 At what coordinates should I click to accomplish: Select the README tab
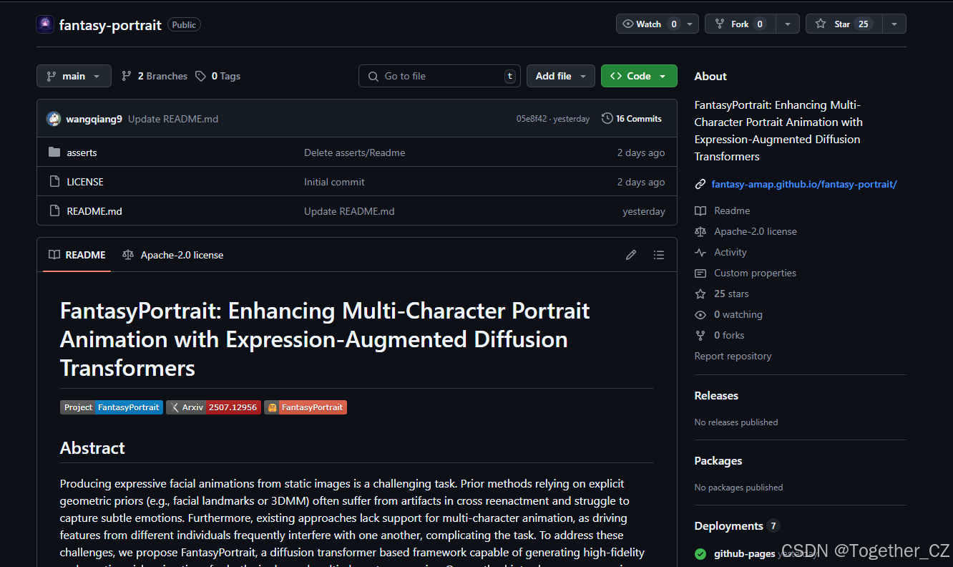click(x=76, y=255)
